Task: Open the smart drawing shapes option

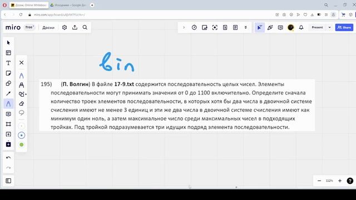Action: click(22, 94)
